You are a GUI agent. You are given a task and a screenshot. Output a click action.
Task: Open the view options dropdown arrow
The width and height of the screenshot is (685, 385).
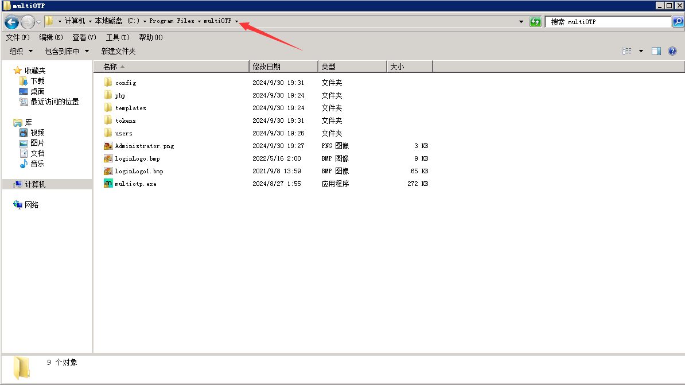coord(641,51)
